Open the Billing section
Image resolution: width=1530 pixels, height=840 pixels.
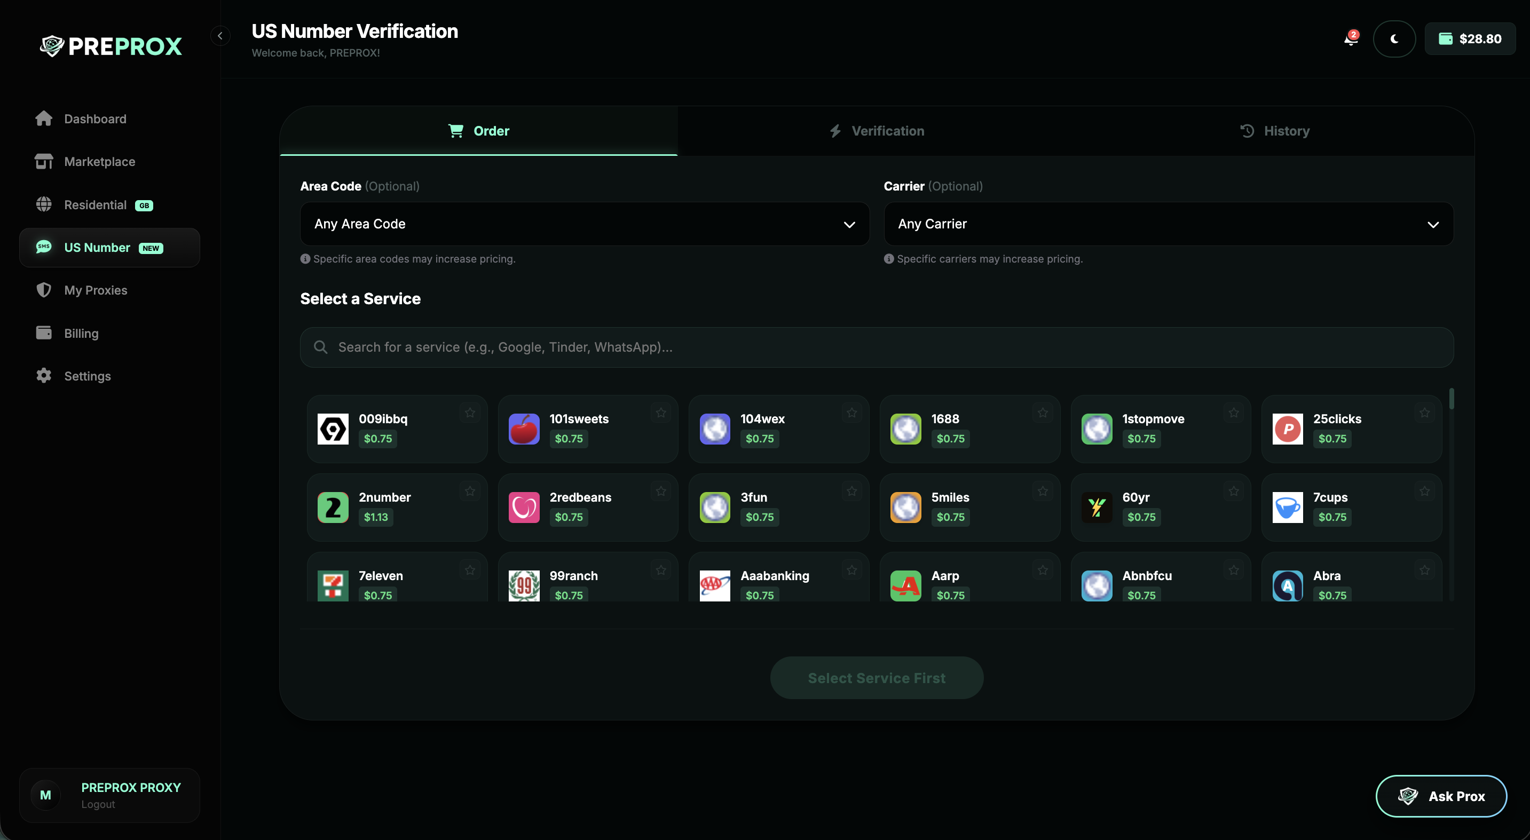pos(81,333)
